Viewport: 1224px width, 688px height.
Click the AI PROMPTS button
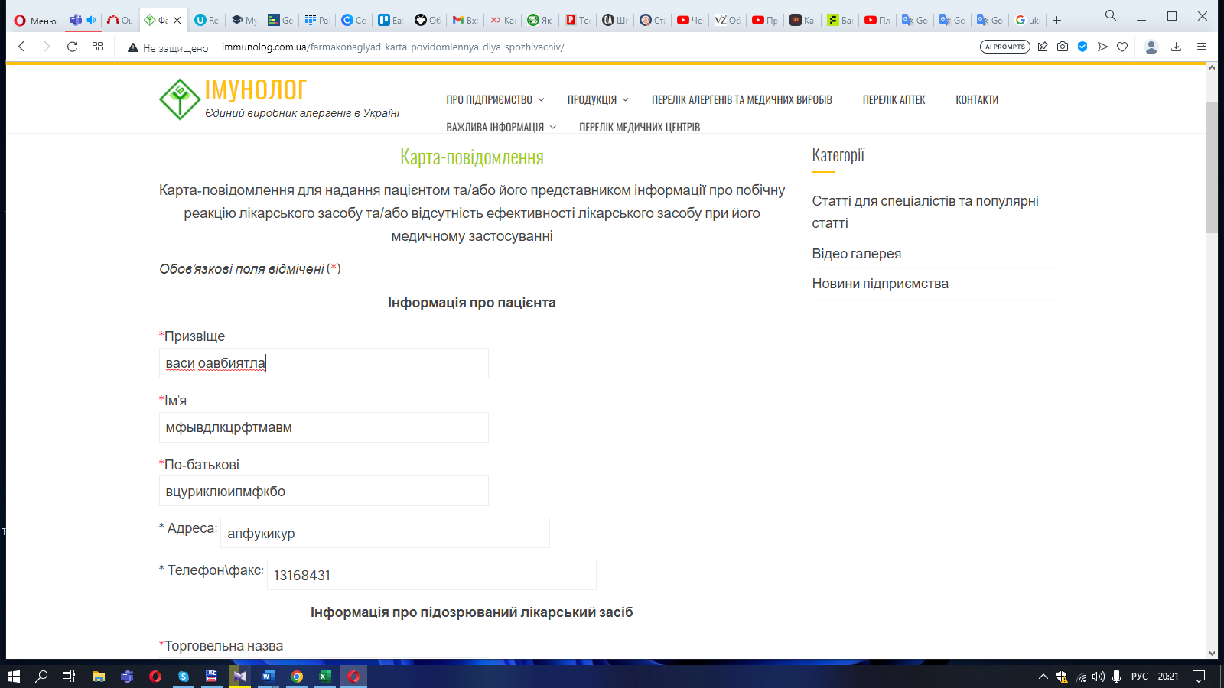(1004, 47)
